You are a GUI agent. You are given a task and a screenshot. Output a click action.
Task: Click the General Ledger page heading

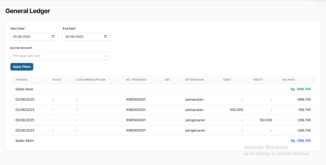(x=28, y=11)
